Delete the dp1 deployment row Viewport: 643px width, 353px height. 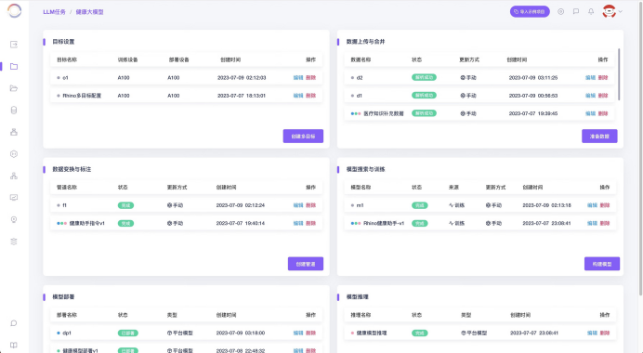[x=311, y=333]
